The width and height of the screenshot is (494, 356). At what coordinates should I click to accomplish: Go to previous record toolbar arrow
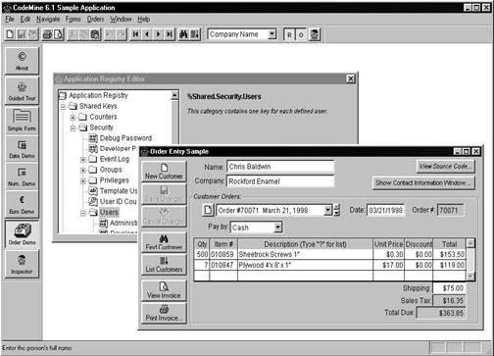tap(147, 34)
